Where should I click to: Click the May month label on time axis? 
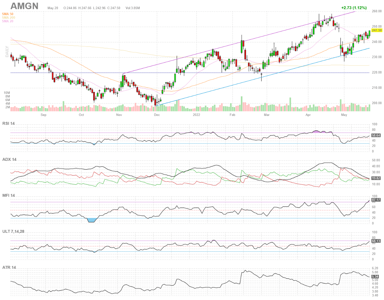click(344, 115)
